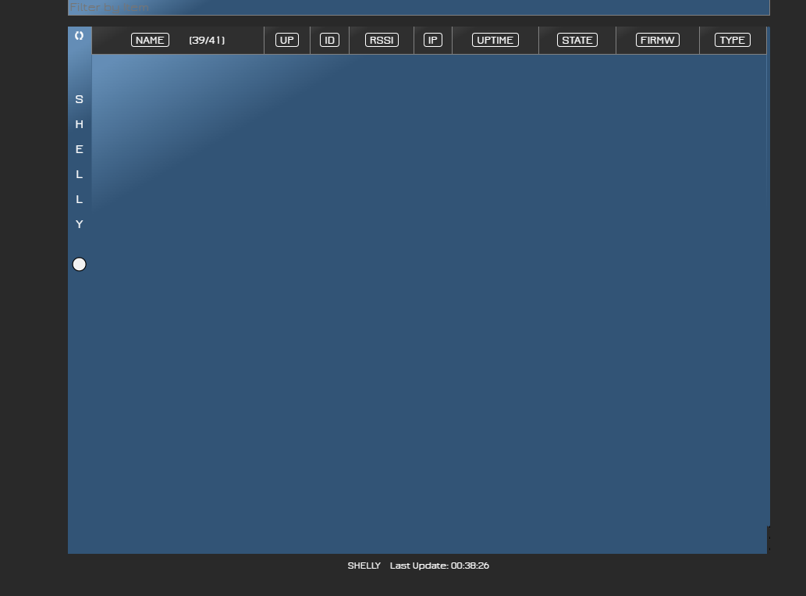Click the TYPE column header
Viewport: 806px width, 596px height.
733,40
